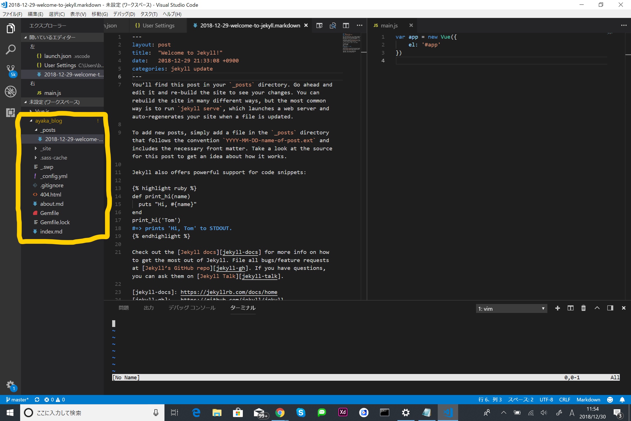Switch to the 問題 panel tab
This screenshot has width=631, height=421.
pos(124,307)
